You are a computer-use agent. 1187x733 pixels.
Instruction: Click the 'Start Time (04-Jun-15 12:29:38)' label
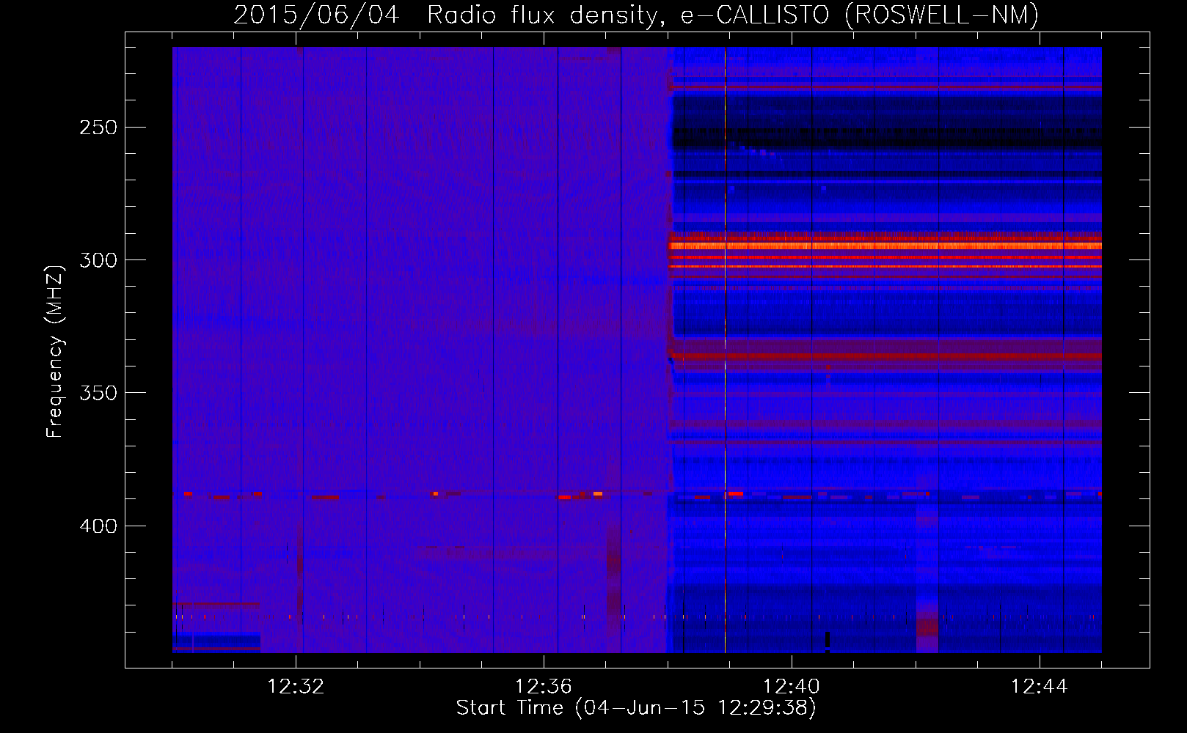[636, 708]
